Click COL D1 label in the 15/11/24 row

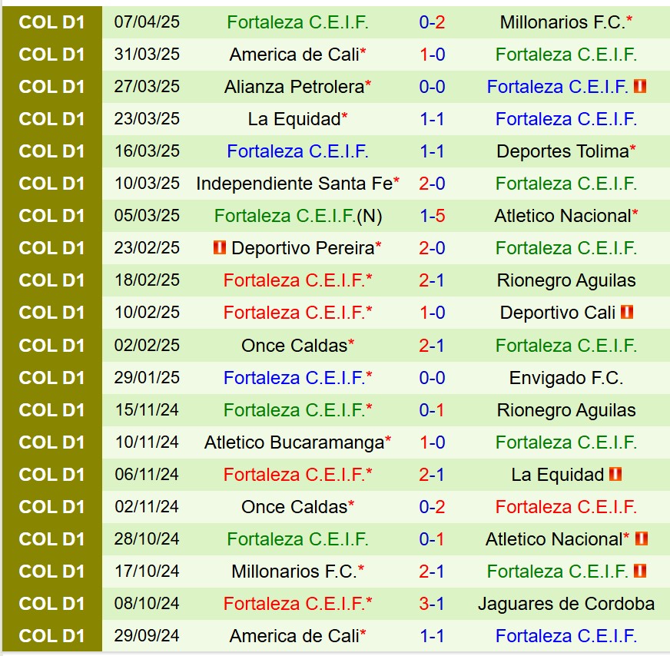click(51, 410)
